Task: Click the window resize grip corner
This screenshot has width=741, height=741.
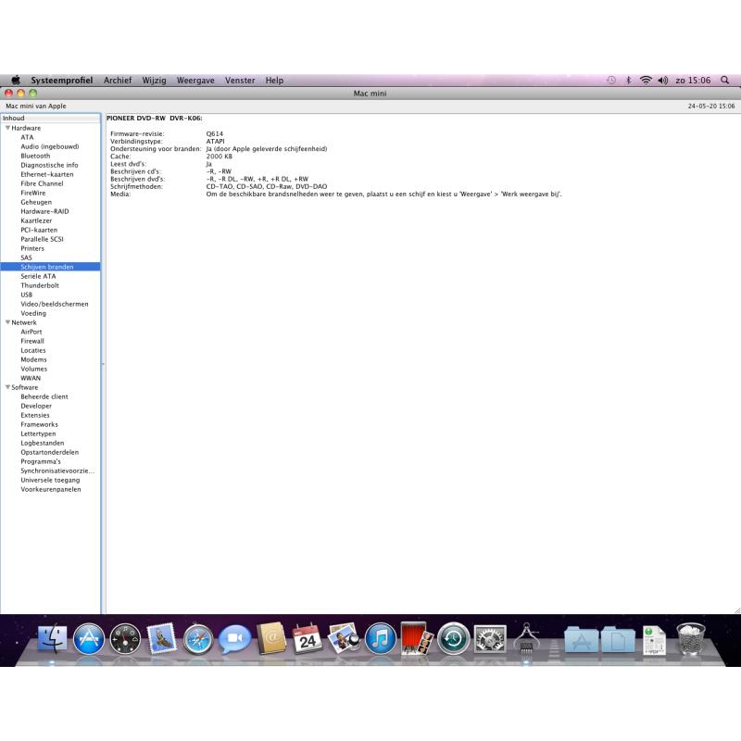Action: pyautogui.click(x=736, y=610)
